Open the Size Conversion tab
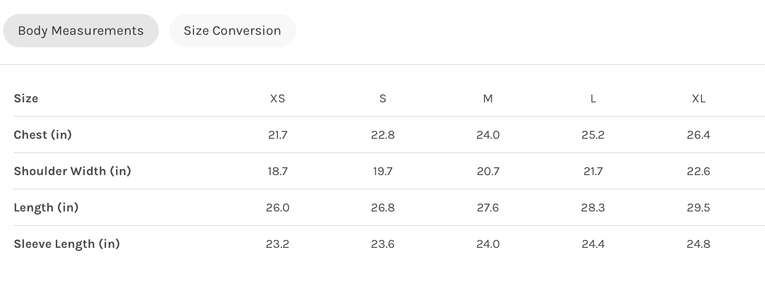The image size is (765, 292). tap(232, 31)
